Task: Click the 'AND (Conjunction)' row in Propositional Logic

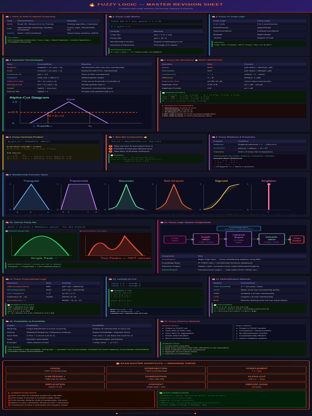Action: (53, 286)
